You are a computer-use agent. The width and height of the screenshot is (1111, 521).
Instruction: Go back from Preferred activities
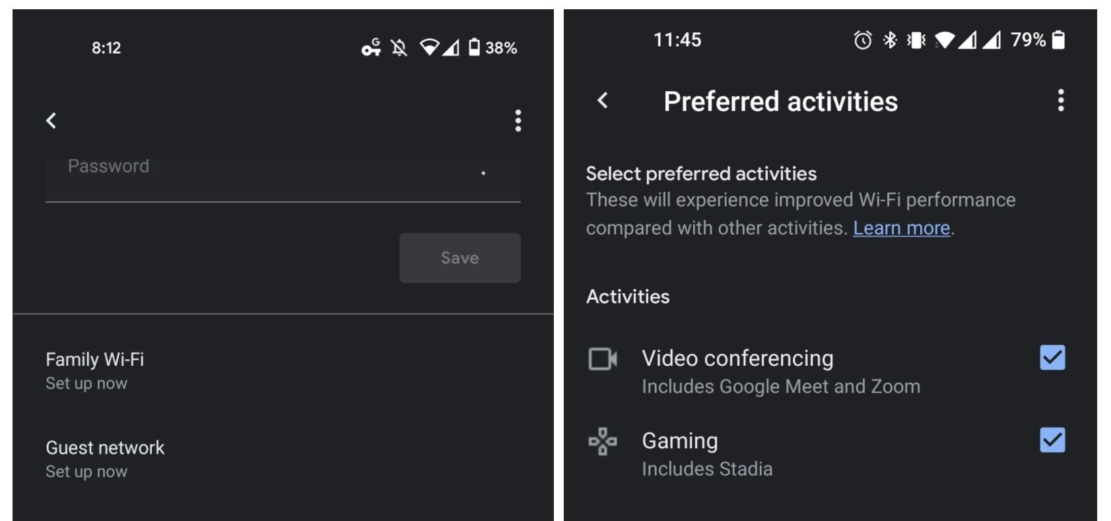(602, 100)
